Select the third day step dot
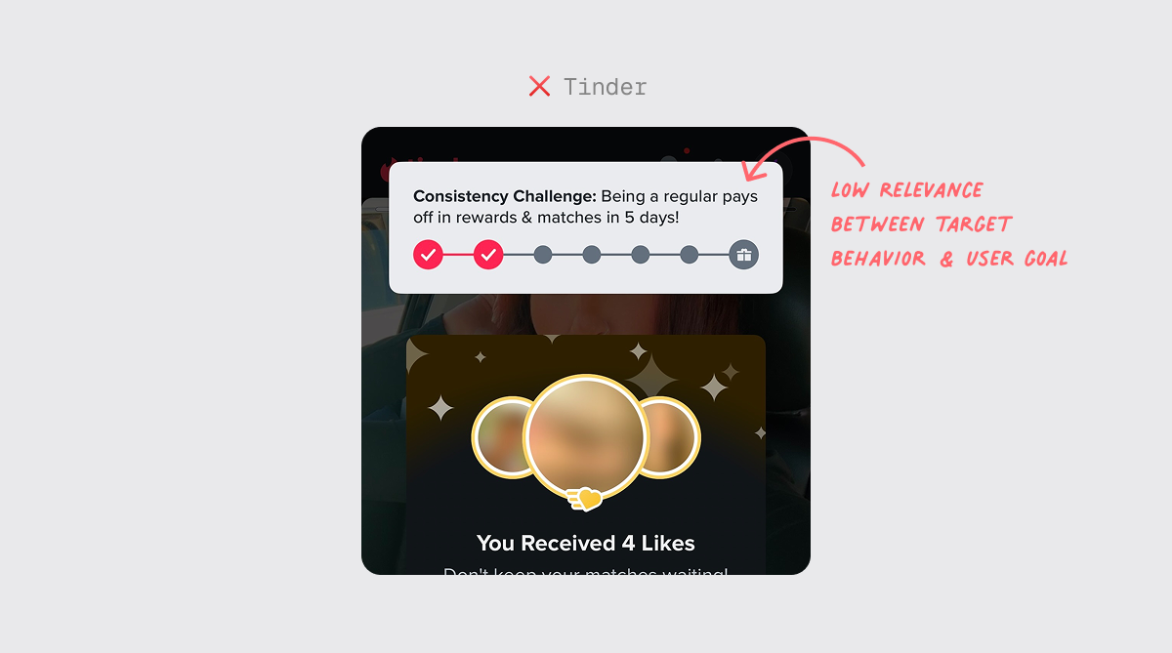Screen dimensions: 1172x653 543,255
